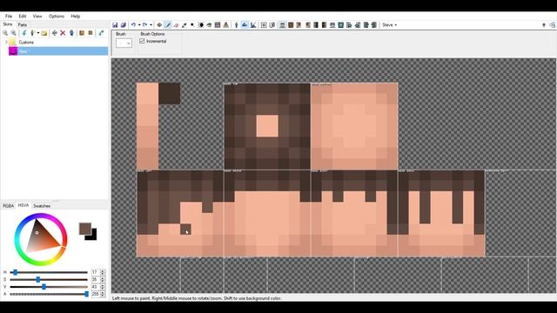Select the Noise tool
The image size is (557, 313).
218,25
